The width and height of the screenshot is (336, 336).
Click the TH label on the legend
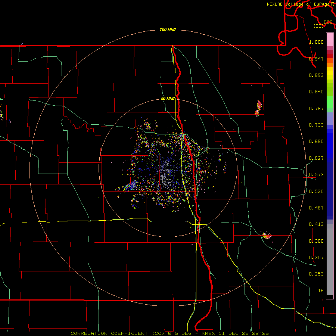(321, 291)
